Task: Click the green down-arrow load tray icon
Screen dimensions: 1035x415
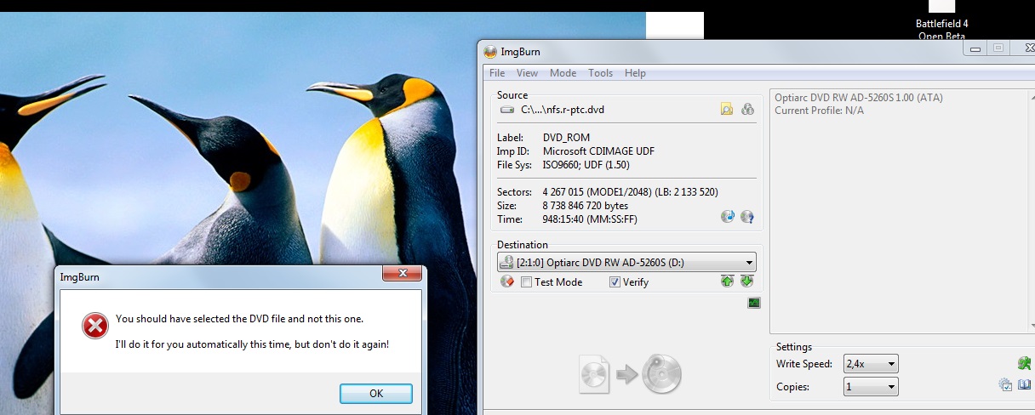Action: pos(746,281)
